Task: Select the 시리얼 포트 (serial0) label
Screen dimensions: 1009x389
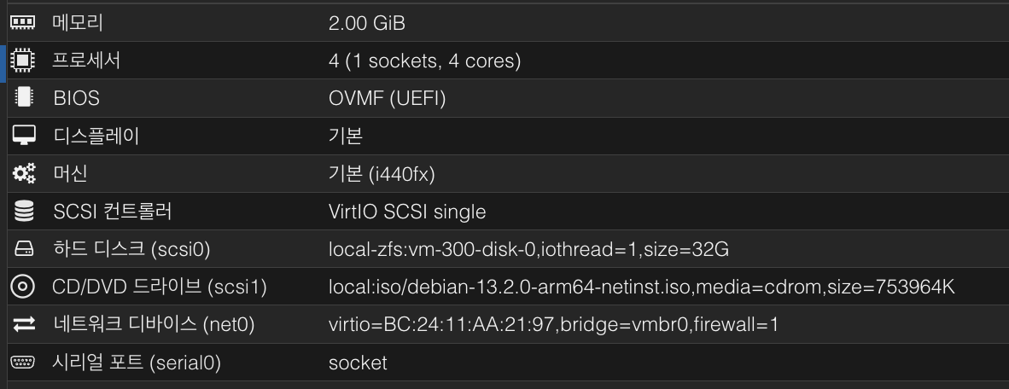Action: 137,363
